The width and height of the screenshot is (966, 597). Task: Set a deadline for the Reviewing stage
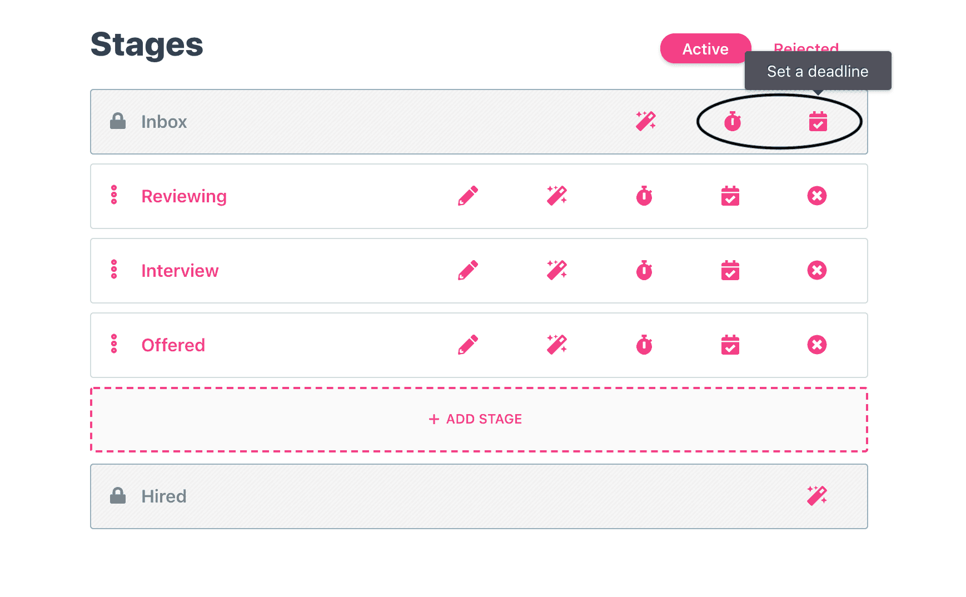pos(730,196)
